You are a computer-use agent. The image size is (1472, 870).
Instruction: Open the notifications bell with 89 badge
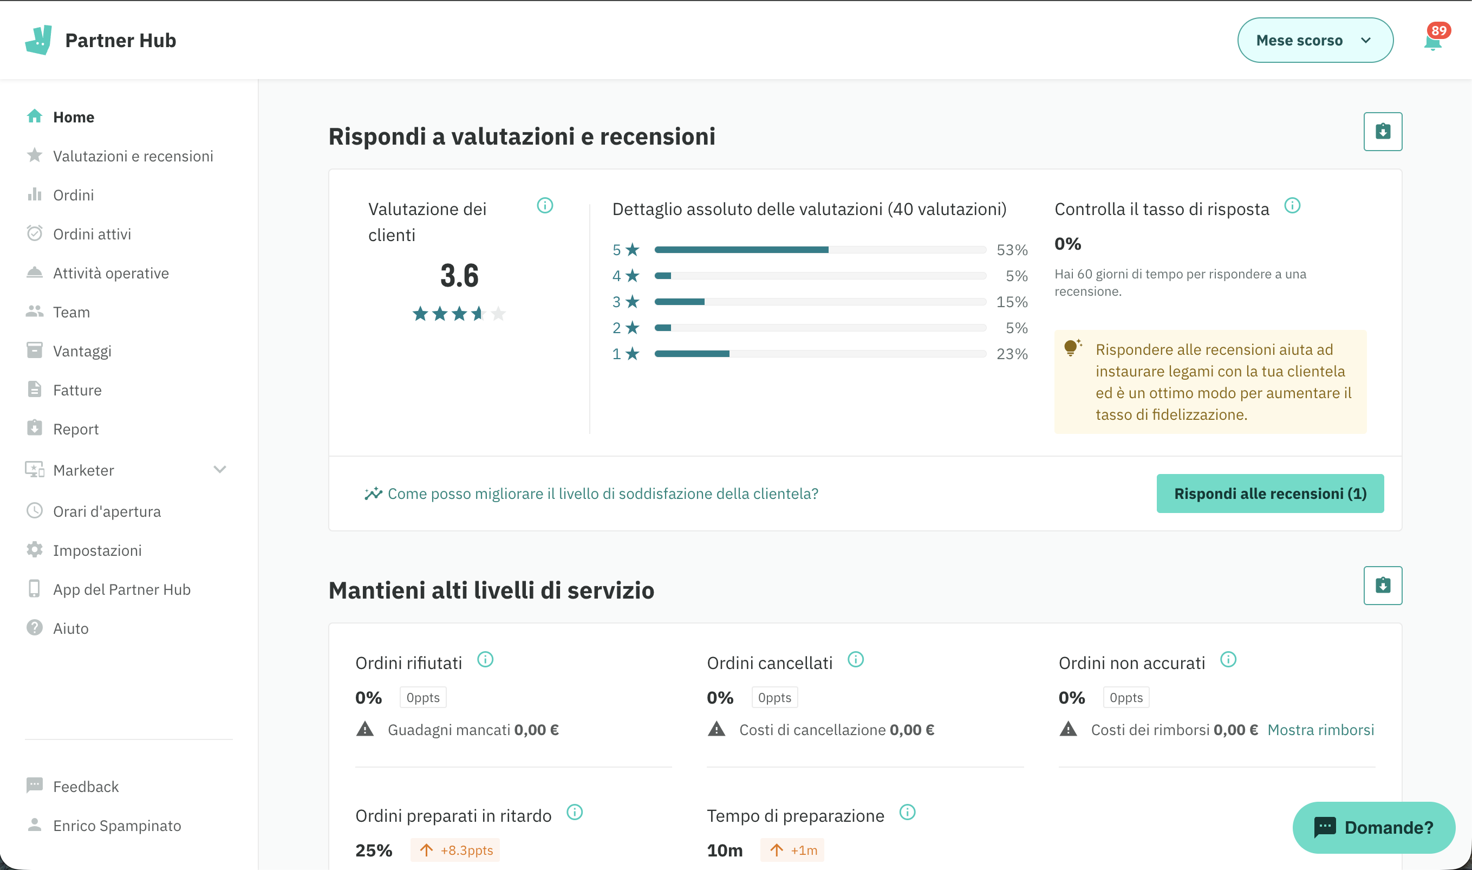tap(1434, 41)
